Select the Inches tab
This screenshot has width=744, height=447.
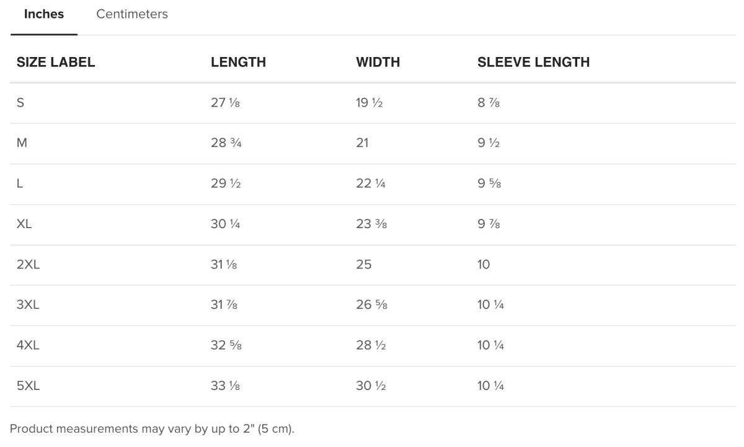[43, 14]
